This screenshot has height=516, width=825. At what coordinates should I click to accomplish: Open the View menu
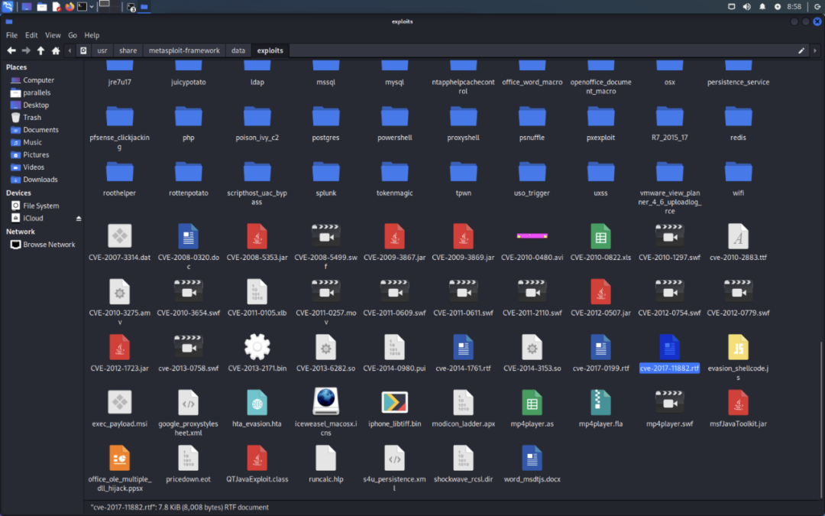click(53, 35)
